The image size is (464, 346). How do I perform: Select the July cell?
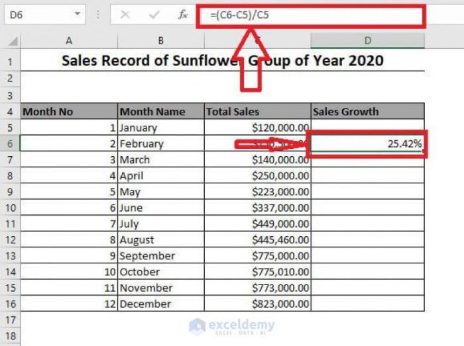161,224
